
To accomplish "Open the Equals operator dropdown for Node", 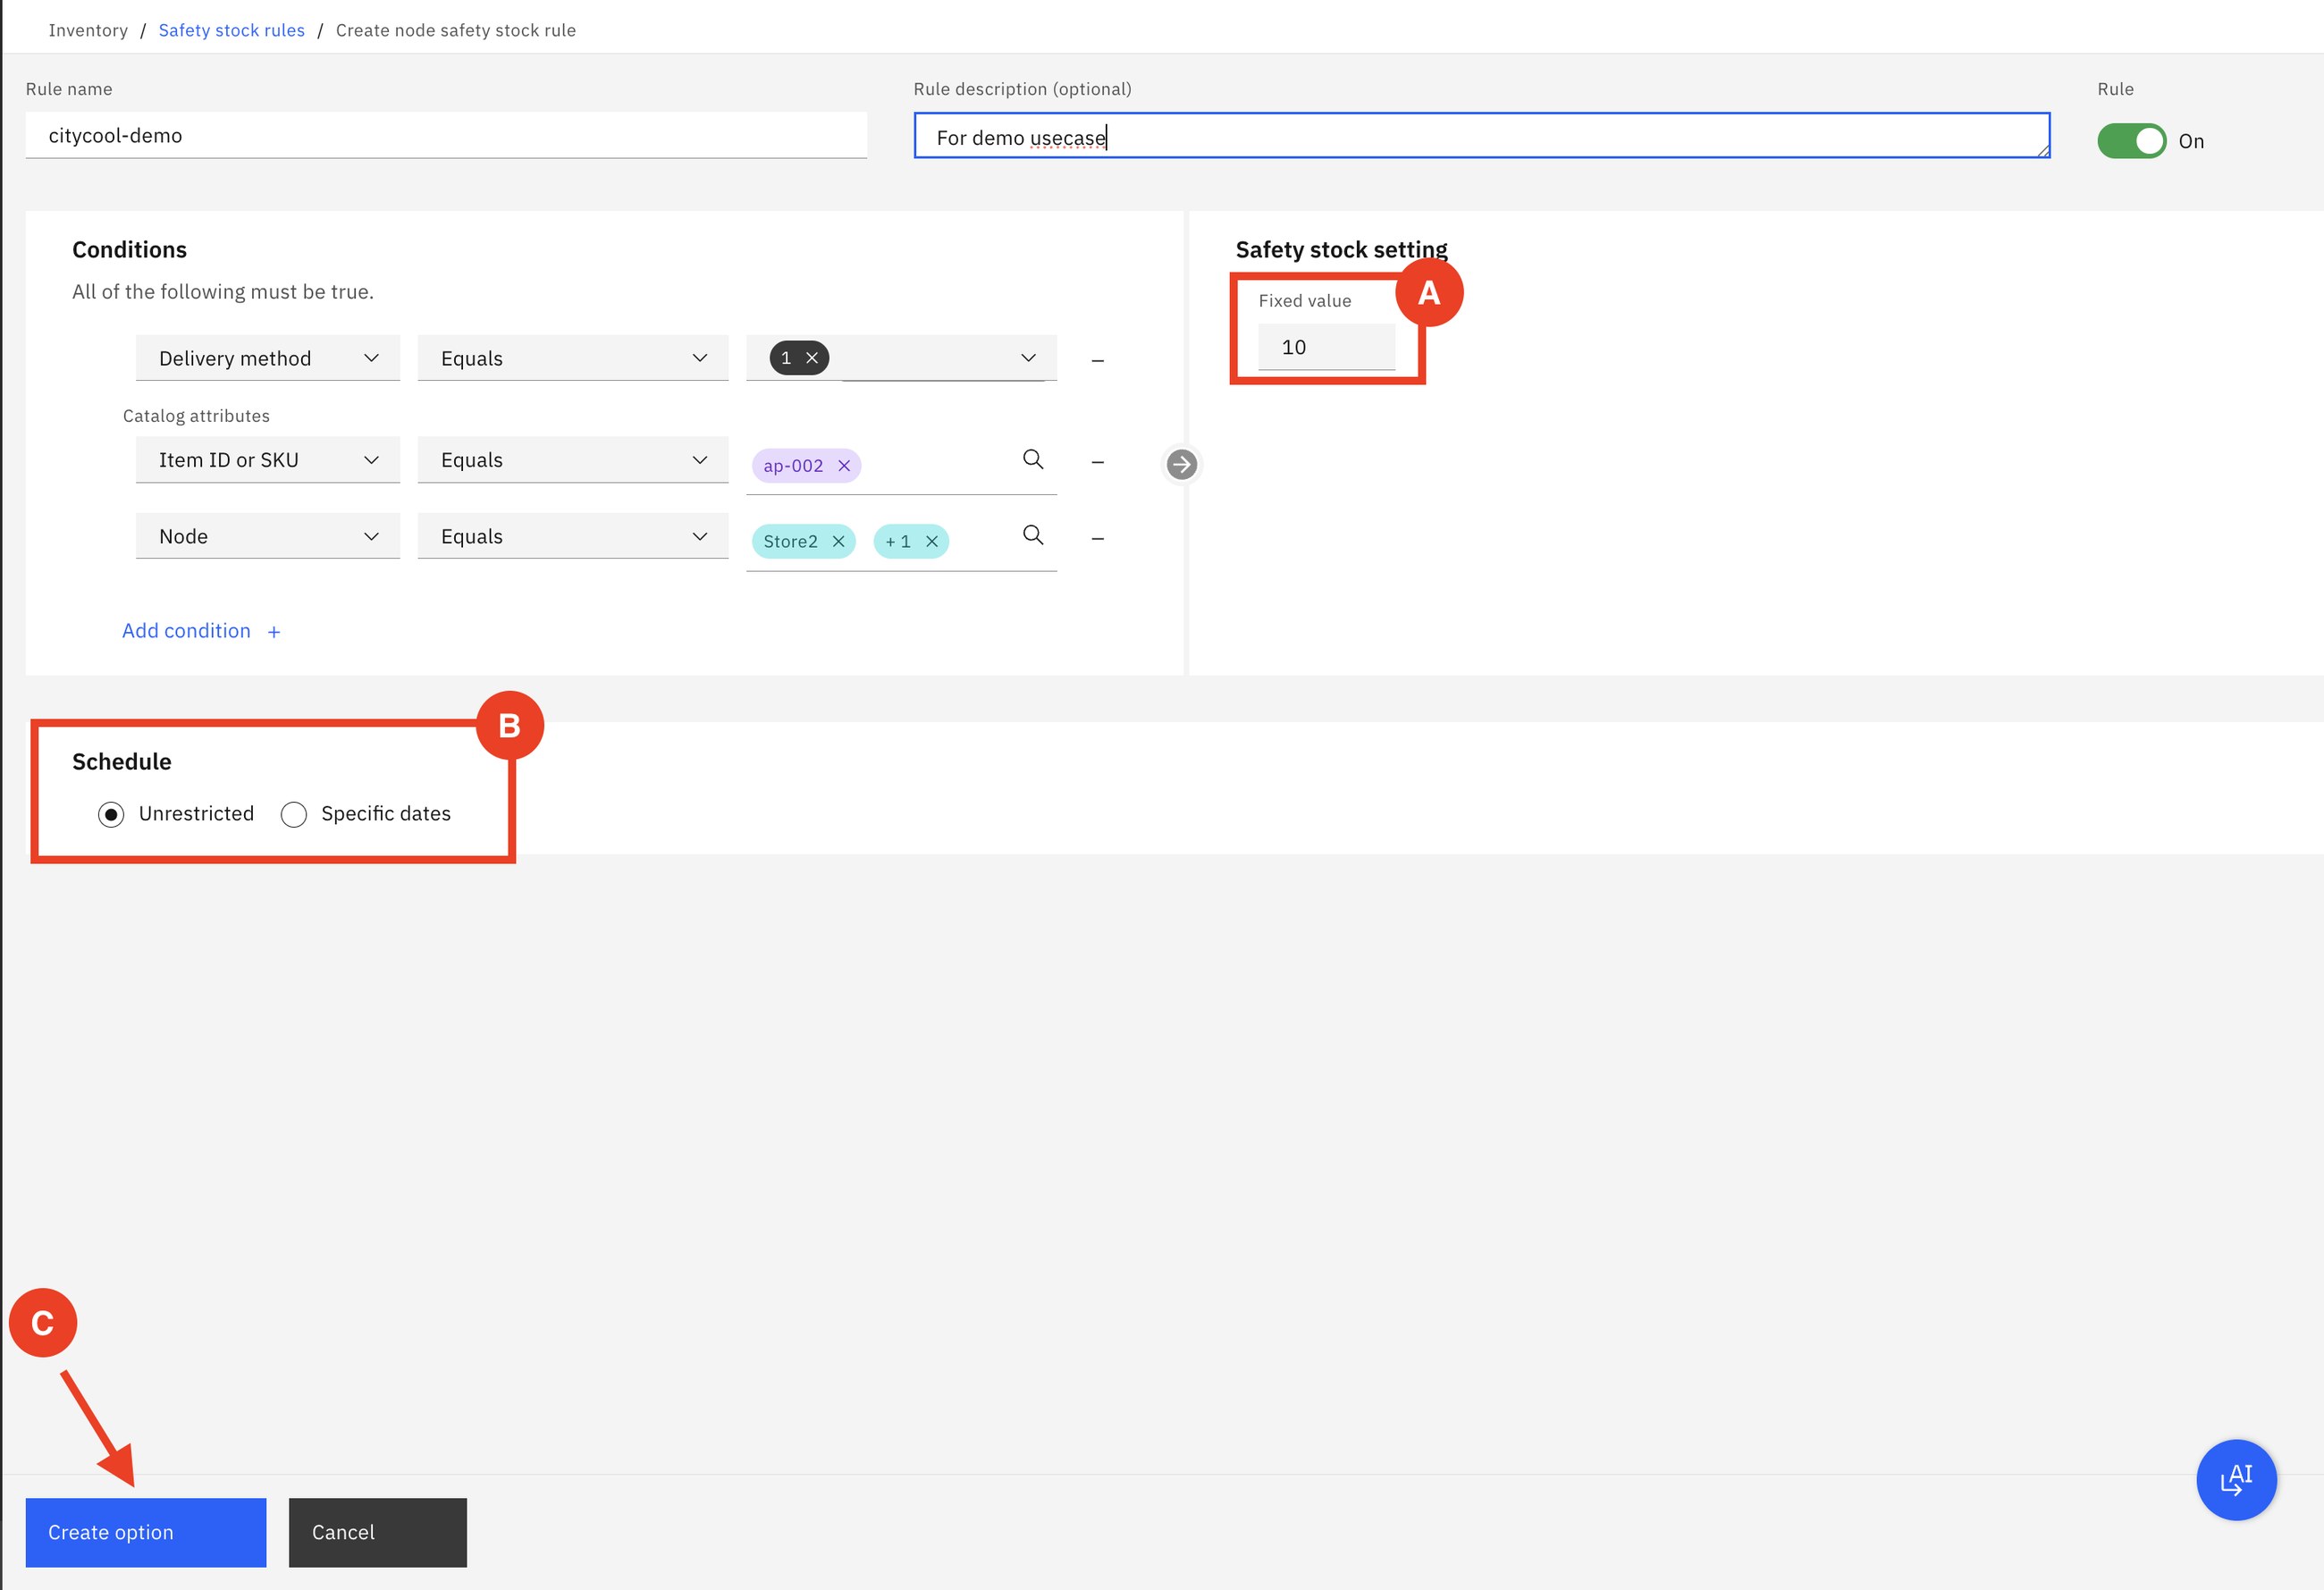I will 573,536.
